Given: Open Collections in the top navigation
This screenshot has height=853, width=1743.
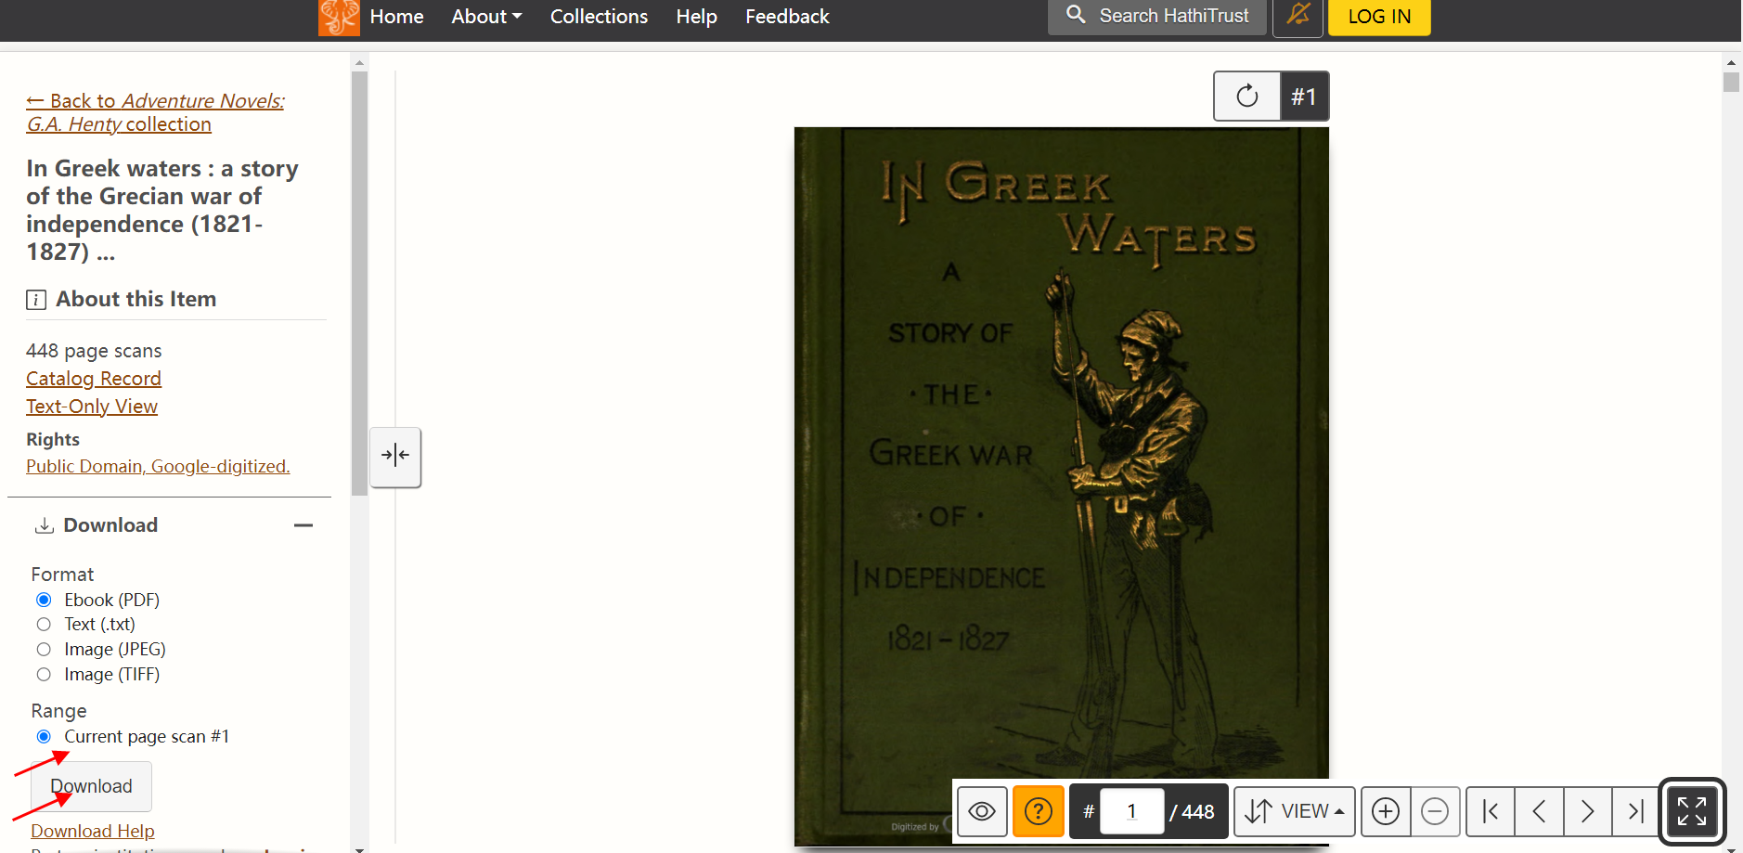Looking at the screenshot, I should coord(599,16).
